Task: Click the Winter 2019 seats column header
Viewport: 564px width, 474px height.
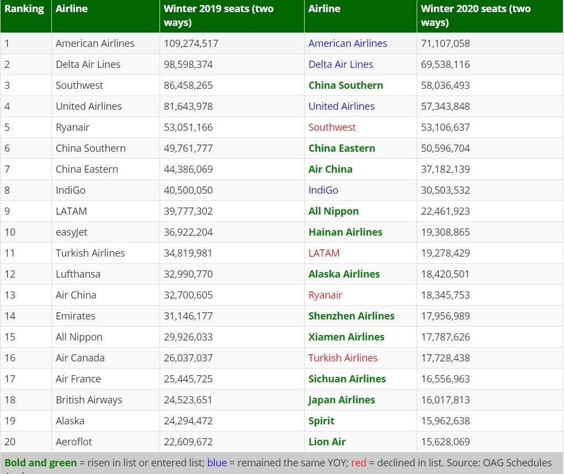Action: [219, 15]
